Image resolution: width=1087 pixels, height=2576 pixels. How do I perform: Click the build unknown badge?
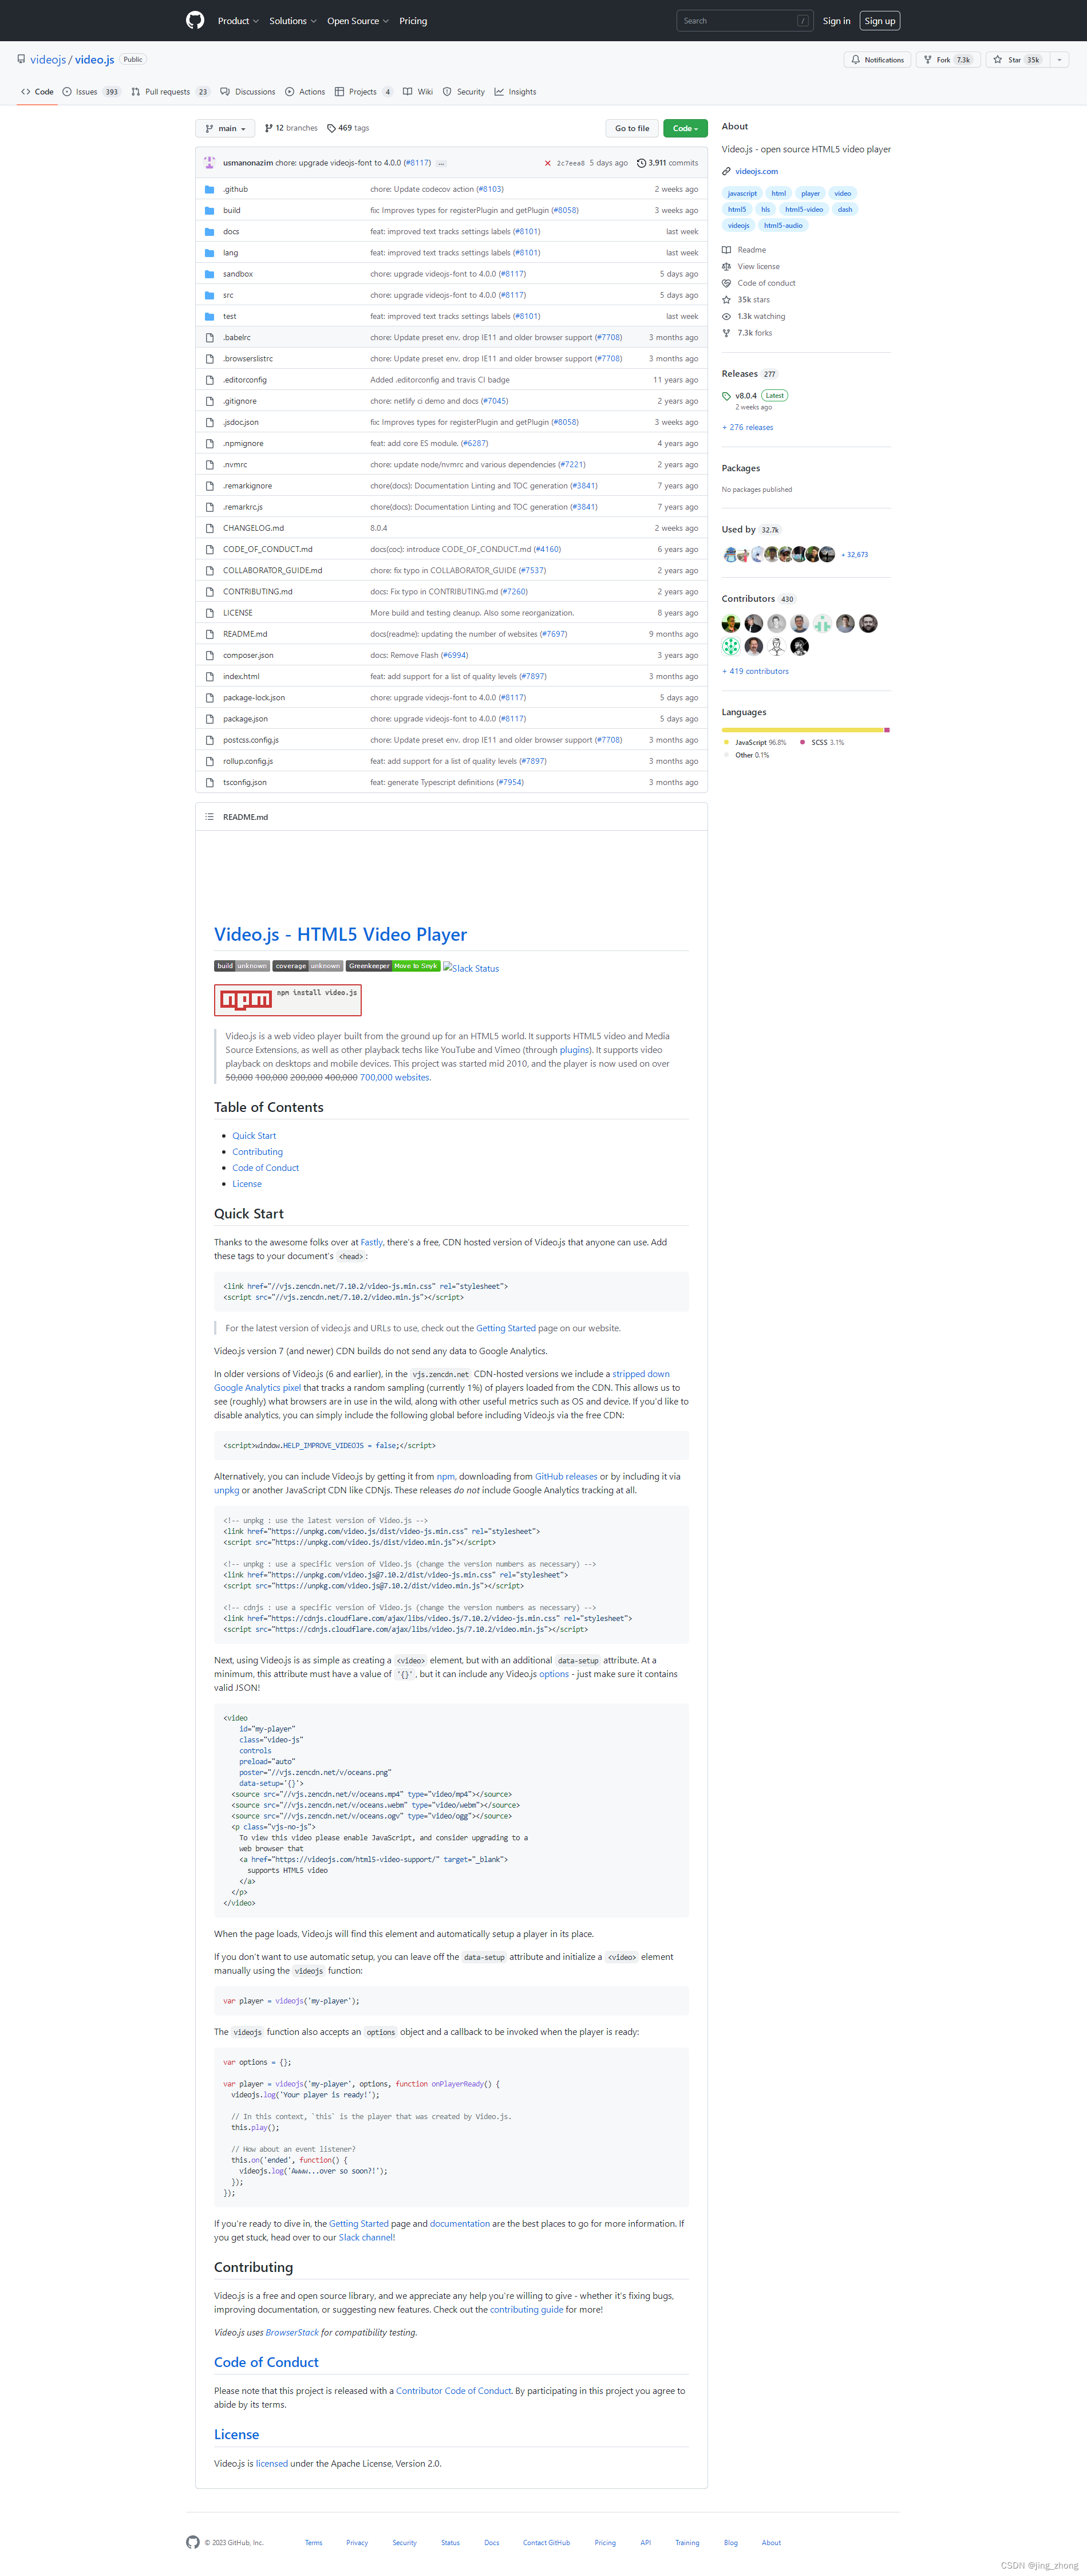click(242, 966)
